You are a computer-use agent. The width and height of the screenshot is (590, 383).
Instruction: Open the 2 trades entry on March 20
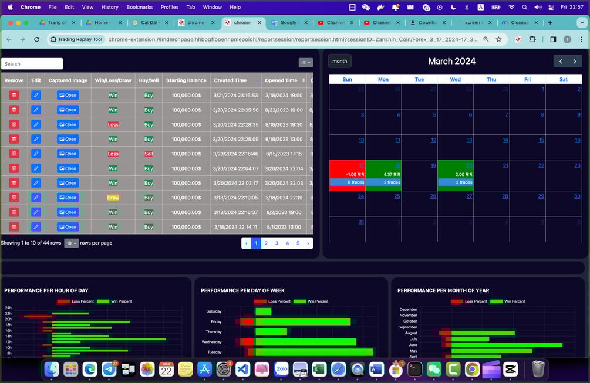pyautogui.click(x=456, y=182)
